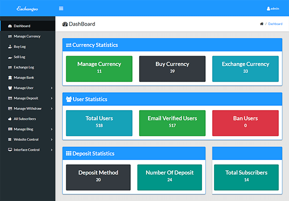Click the Manage Deposit card icon
Image resolution: width=289 pixels, height=201 pixels.
(x=10, y=98)
